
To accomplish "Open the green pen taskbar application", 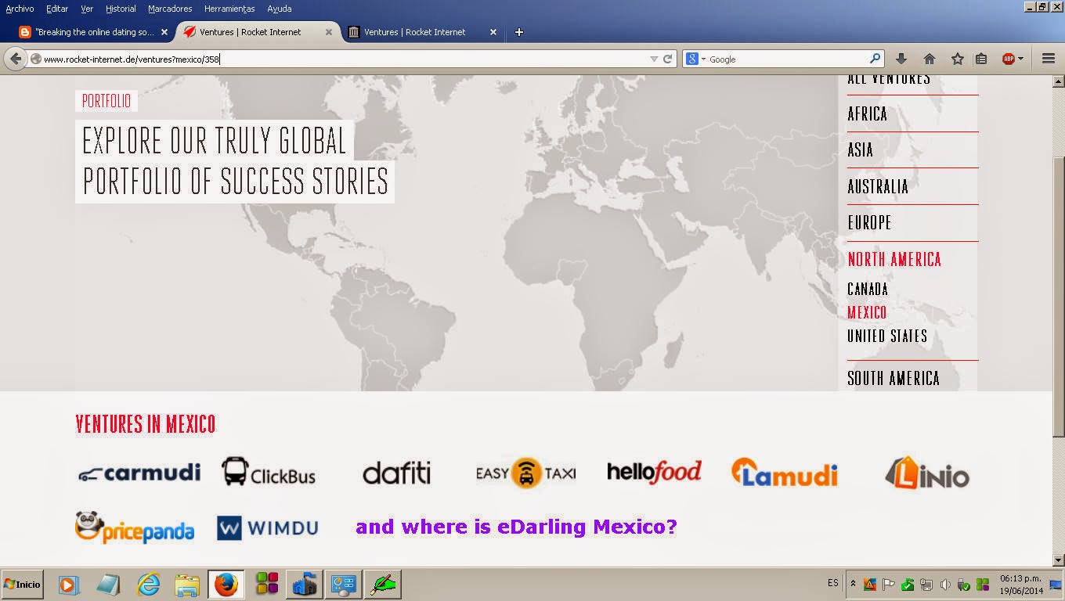I will 383,585.
